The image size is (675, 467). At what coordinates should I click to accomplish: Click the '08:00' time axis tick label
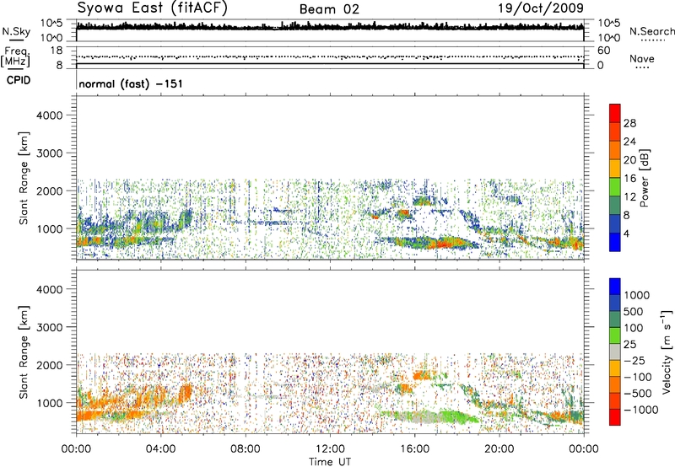click(x=246, y=449)
